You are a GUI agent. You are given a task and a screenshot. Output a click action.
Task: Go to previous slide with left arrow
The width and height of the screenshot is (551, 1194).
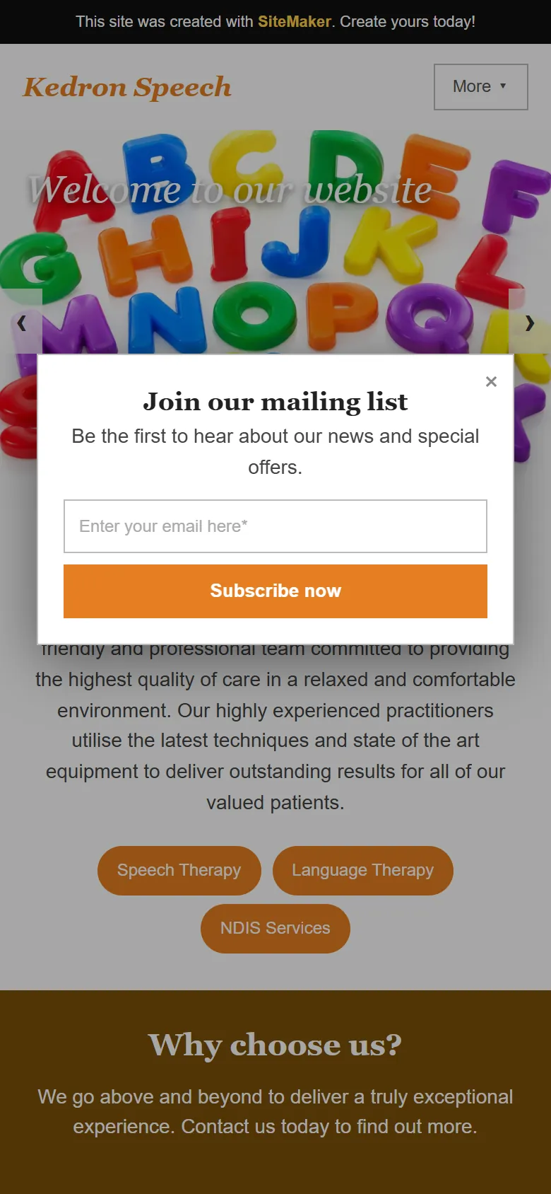(x=21, y=323)
